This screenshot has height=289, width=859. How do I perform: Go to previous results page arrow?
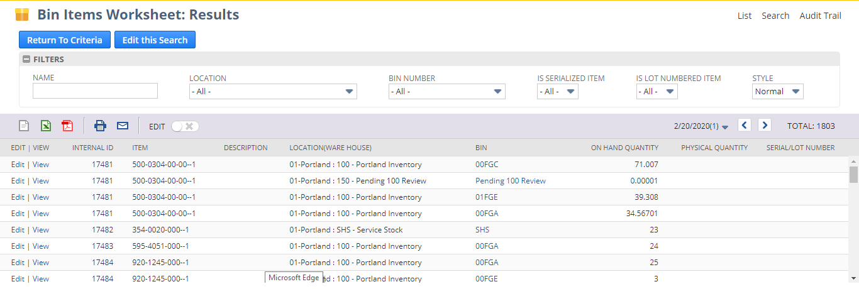tap(745, 125)
